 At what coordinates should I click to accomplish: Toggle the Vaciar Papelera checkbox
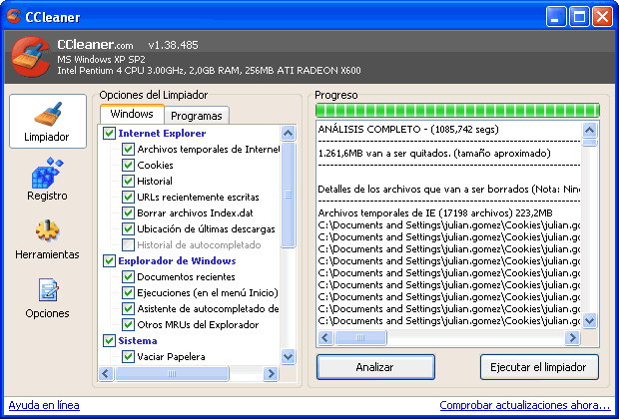(128, 356)
